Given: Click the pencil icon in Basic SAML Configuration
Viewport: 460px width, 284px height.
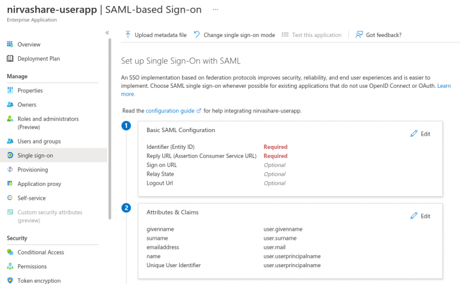Looking at the screenshot, I should (414, 133).
